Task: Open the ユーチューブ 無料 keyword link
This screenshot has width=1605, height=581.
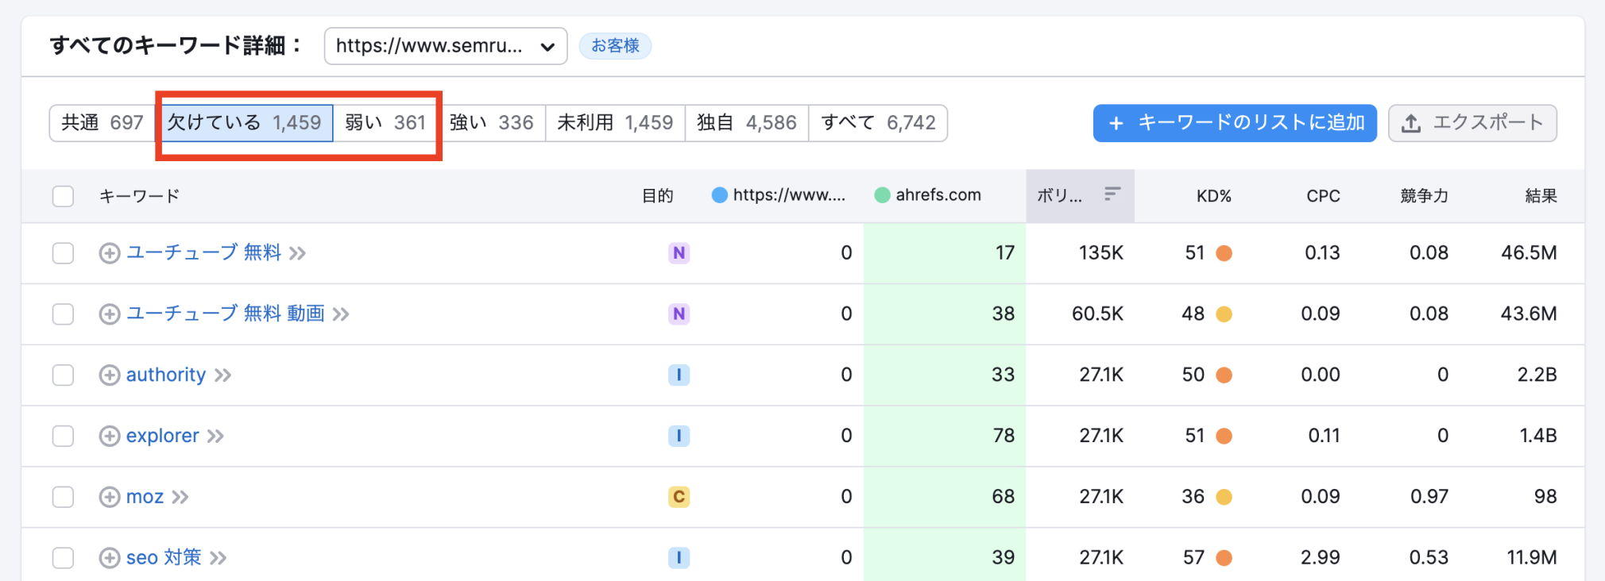Action: pyautogui.click(x=204, y=252)
